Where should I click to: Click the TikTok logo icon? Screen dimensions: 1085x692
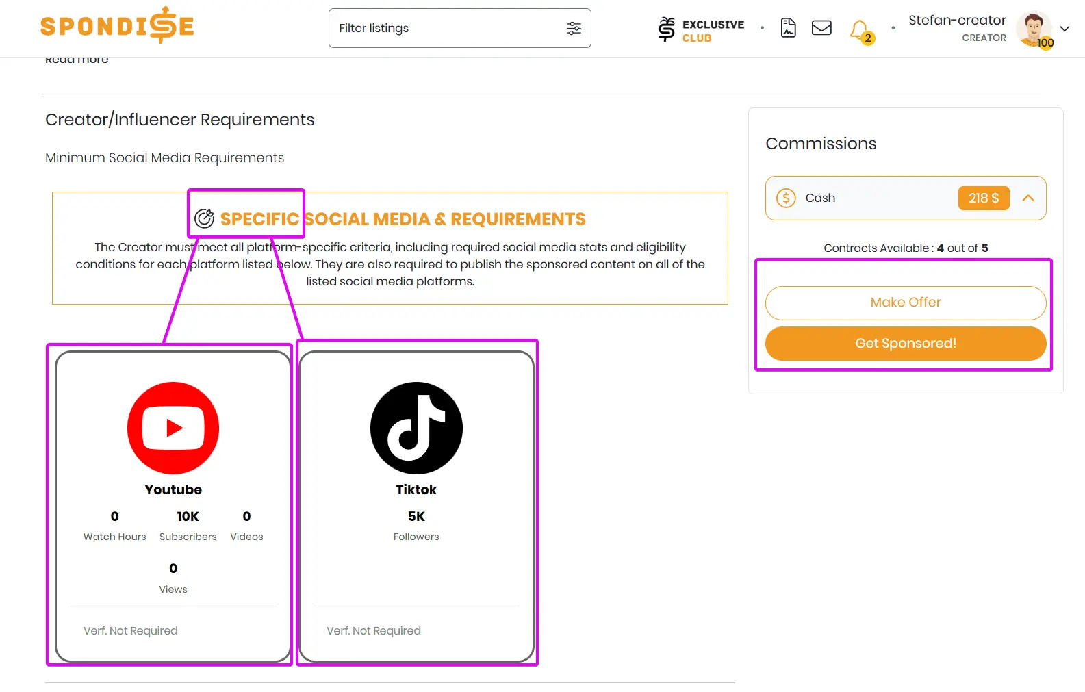pyautogui.click(x=416, y=428)
